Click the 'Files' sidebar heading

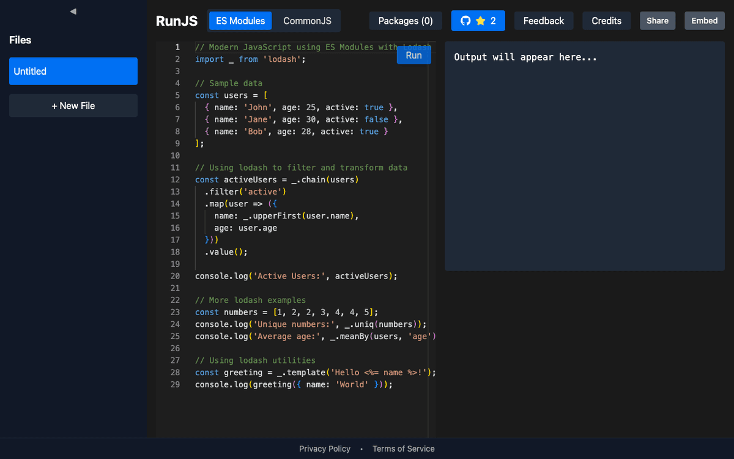pyautogui.click(x=20, y=40)
